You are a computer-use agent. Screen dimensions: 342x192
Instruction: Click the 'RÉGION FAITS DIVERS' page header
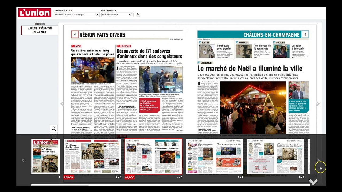click(102, 35)
